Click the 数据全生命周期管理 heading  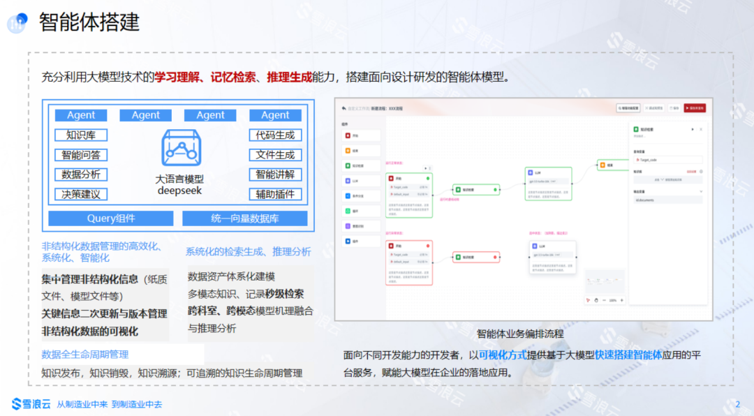84,355
